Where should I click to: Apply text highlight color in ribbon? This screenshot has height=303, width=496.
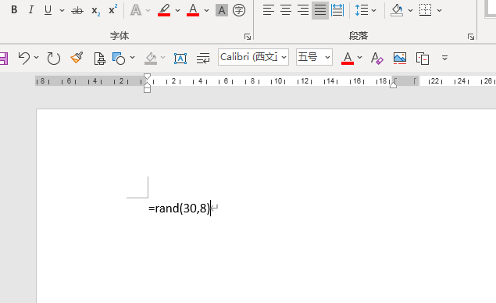click(164, 10)
